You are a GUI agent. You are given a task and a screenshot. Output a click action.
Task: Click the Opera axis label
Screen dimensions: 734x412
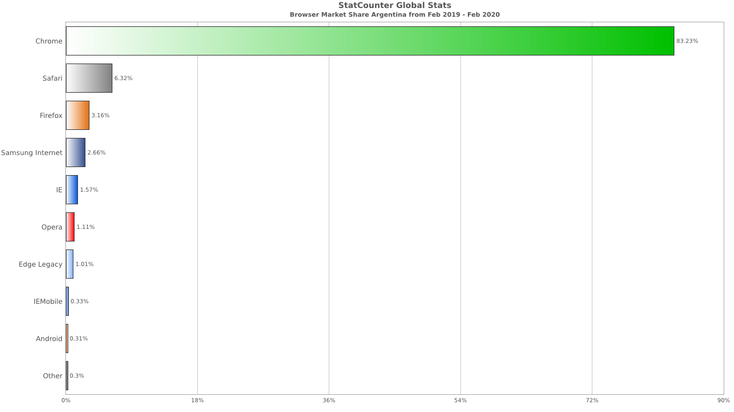pyautogui.click(x=52, y=227)
